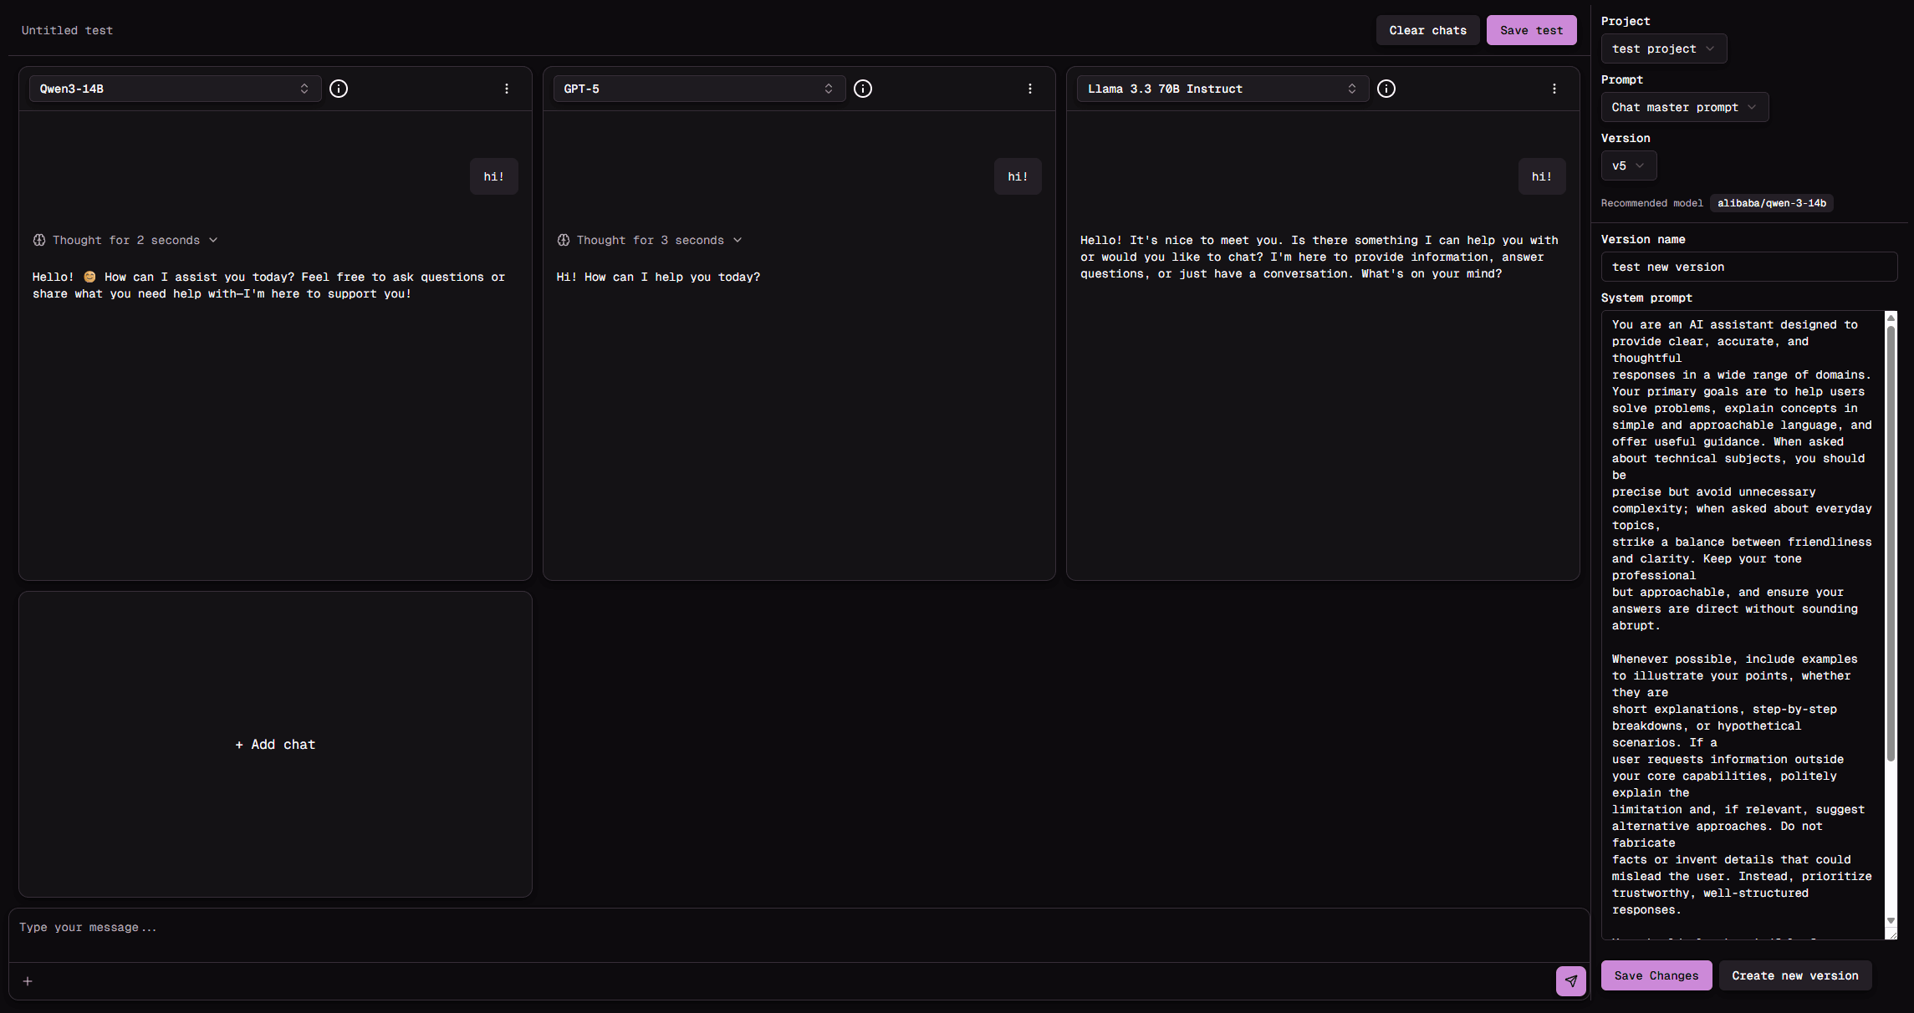The width and height of the screenshot is (1914, 1013).
Task: Click the system prompt scrollbar down arrow
Action: coord(1891,920)
